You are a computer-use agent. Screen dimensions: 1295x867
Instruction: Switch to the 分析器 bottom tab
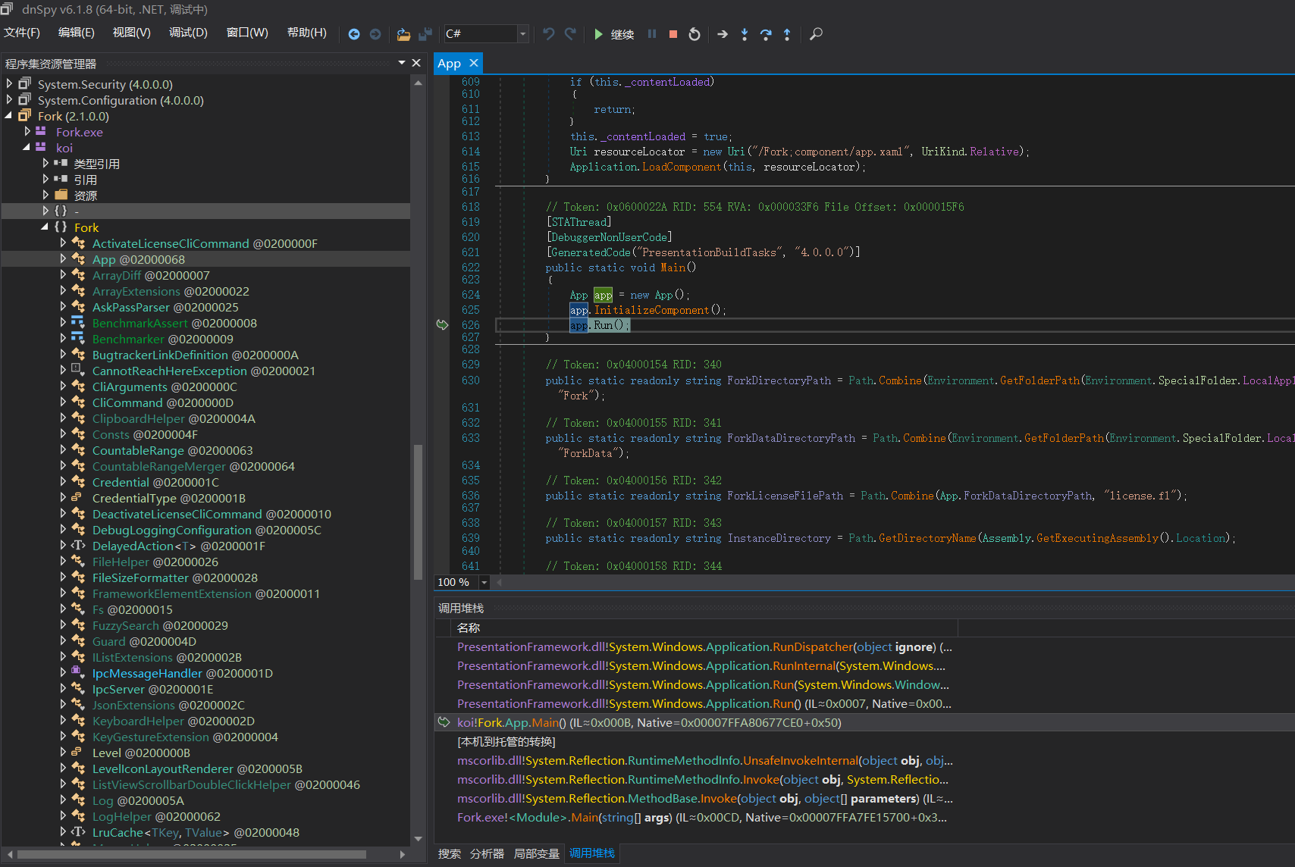(x=487, y=853)
